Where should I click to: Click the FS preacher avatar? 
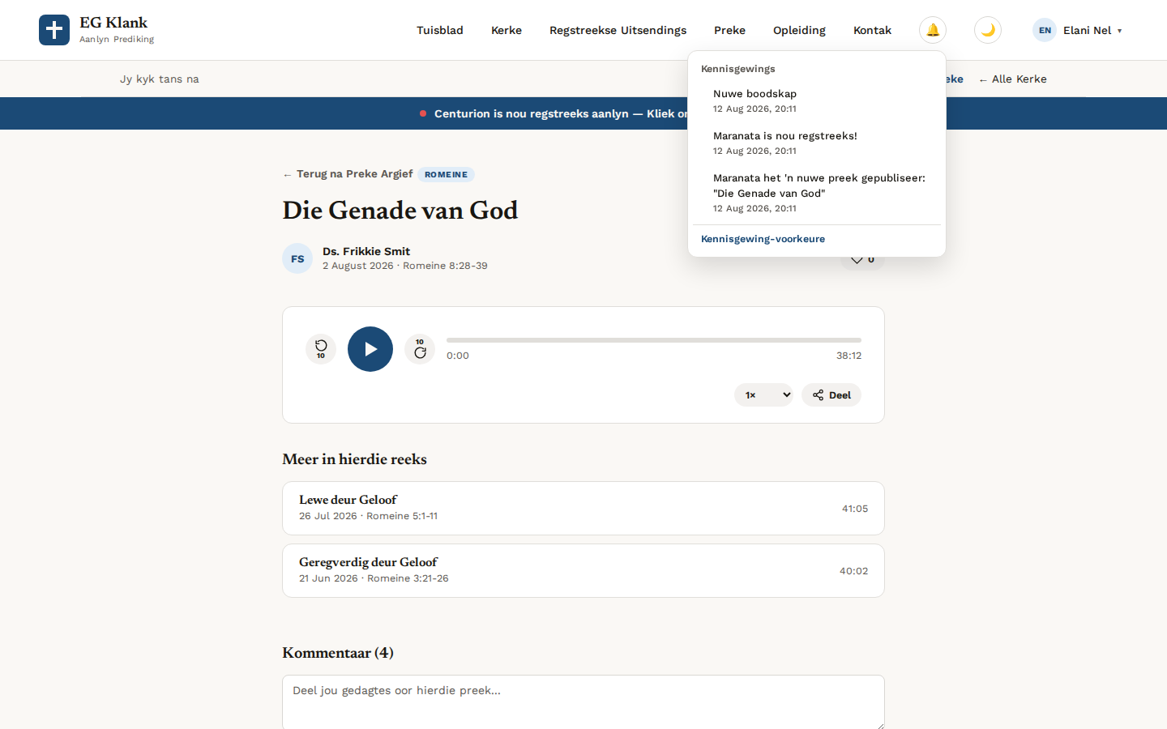click(x=297, y=258)
